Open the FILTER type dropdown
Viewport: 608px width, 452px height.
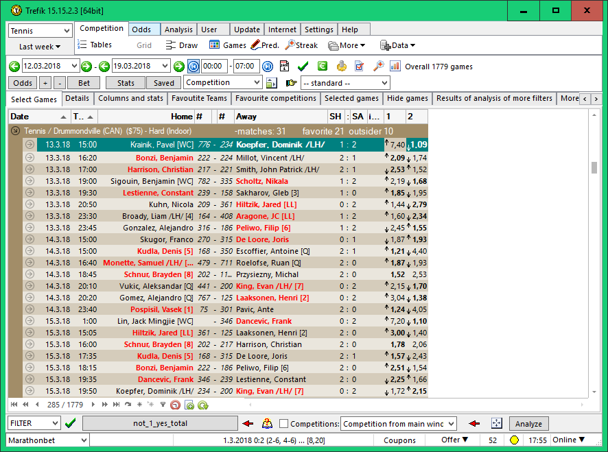coord(34,424)
